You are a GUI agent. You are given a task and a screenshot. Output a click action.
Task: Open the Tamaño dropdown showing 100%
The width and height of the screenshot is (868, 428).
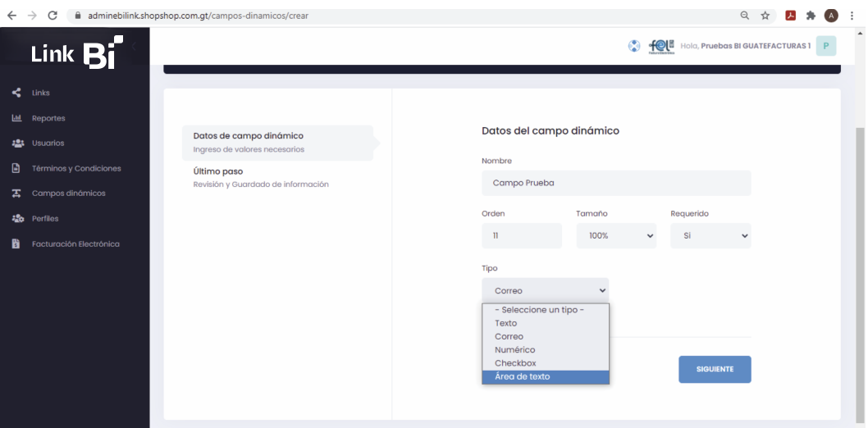(615, 235)
